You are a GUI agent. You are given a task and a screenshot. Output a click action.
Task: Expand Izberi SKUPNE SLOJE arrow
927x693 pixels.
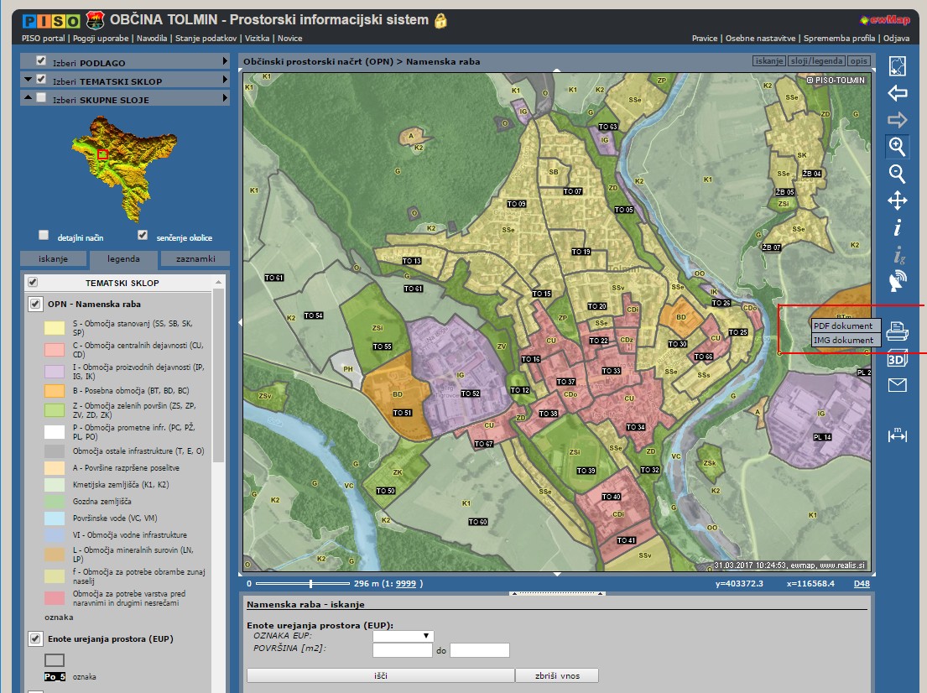(x=225, y=99)
